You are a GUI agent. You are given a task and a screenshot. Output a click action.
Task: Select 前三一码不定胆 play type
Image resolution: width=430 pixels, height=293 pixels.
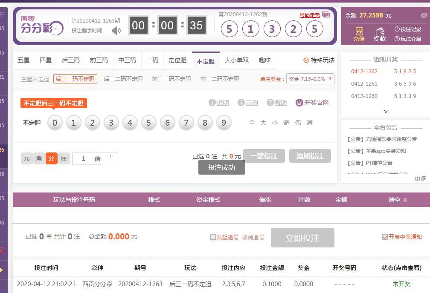171,79
